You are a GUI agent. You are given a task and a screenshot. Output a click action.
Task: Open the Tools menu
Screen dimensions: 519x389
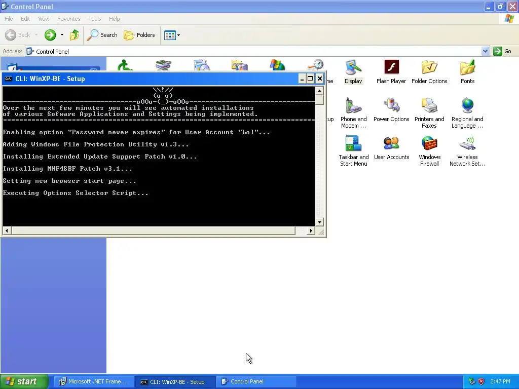pos(95,19)
